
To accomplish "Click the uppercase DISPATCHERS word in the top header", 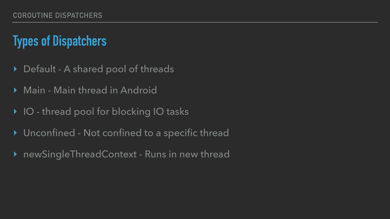I will point(79,16).
